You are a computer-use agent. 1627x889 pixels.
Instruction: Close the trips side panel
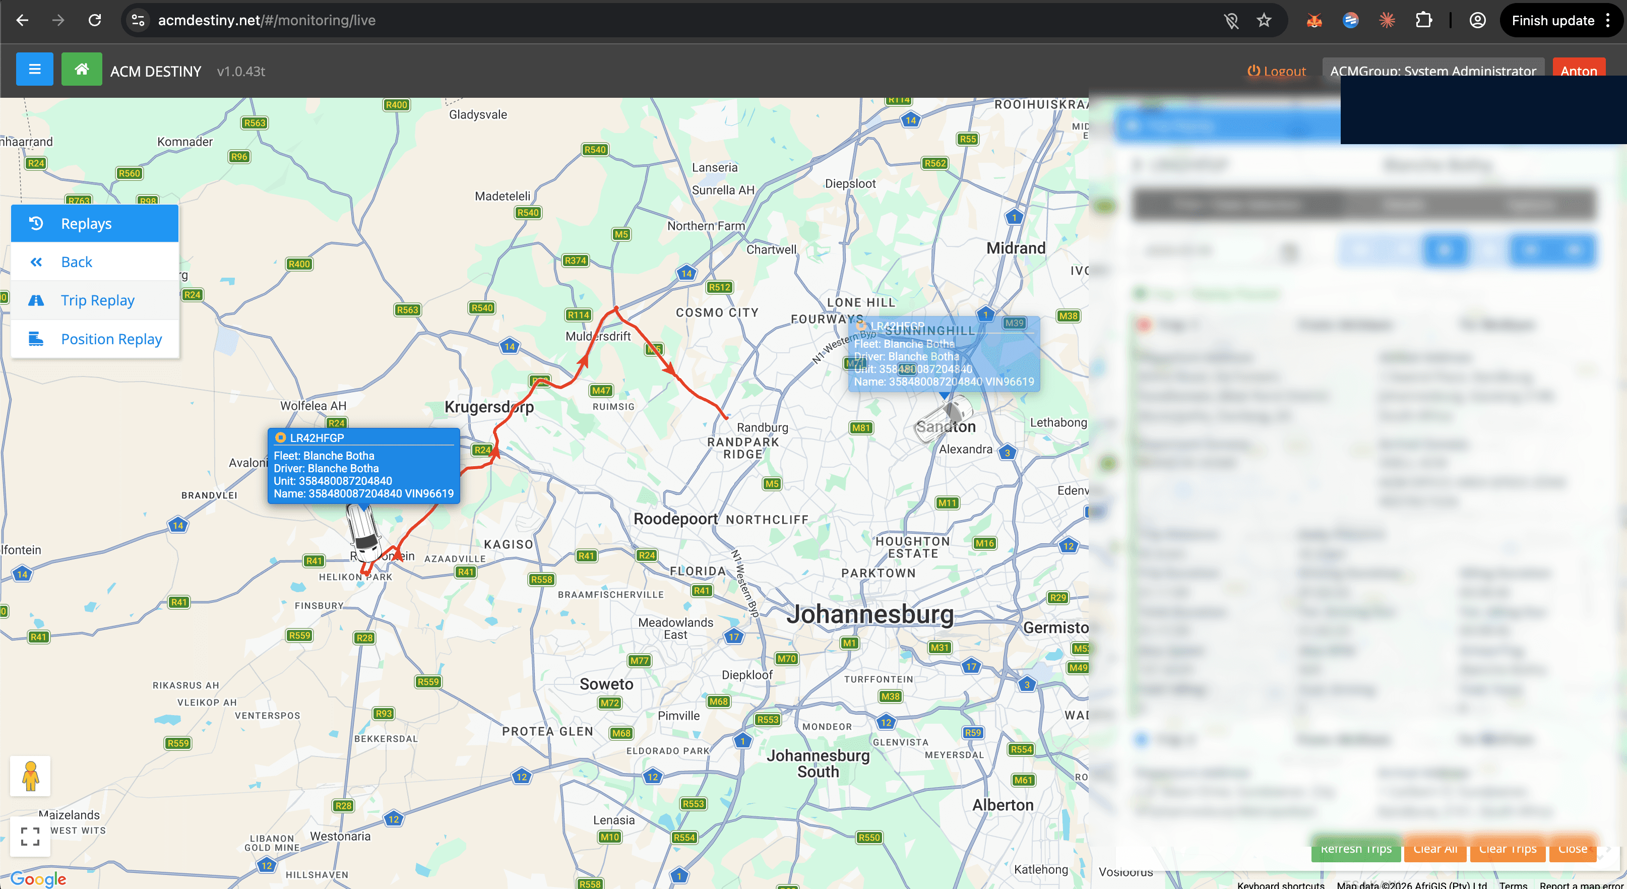coord(1573,849)
